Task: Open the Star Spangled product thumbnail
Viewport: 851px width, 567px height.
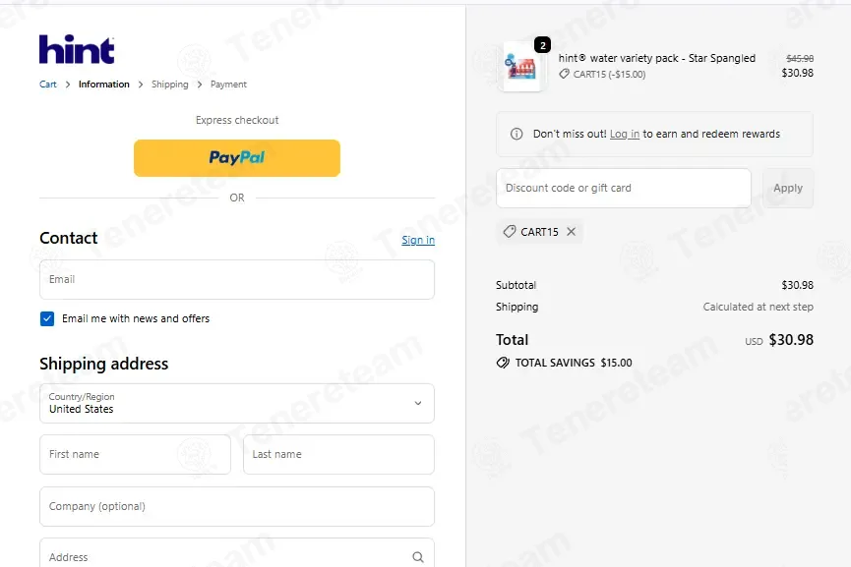Action: [521, 67]
